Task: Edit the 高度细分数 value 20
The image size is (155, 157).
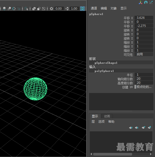Action: [144, 83]
